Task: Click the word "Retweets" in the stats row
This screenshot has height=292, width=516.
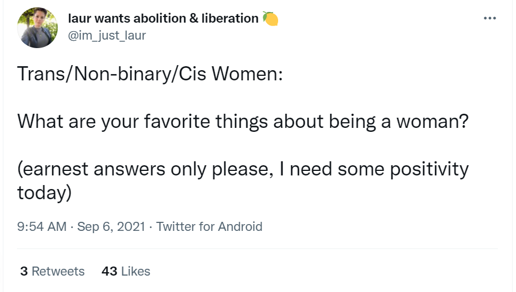Action: 58,272
